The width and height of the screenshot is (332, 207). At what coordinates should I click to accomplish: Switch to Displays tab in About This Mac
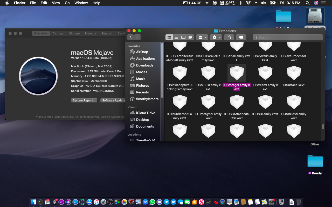(58, 33)
